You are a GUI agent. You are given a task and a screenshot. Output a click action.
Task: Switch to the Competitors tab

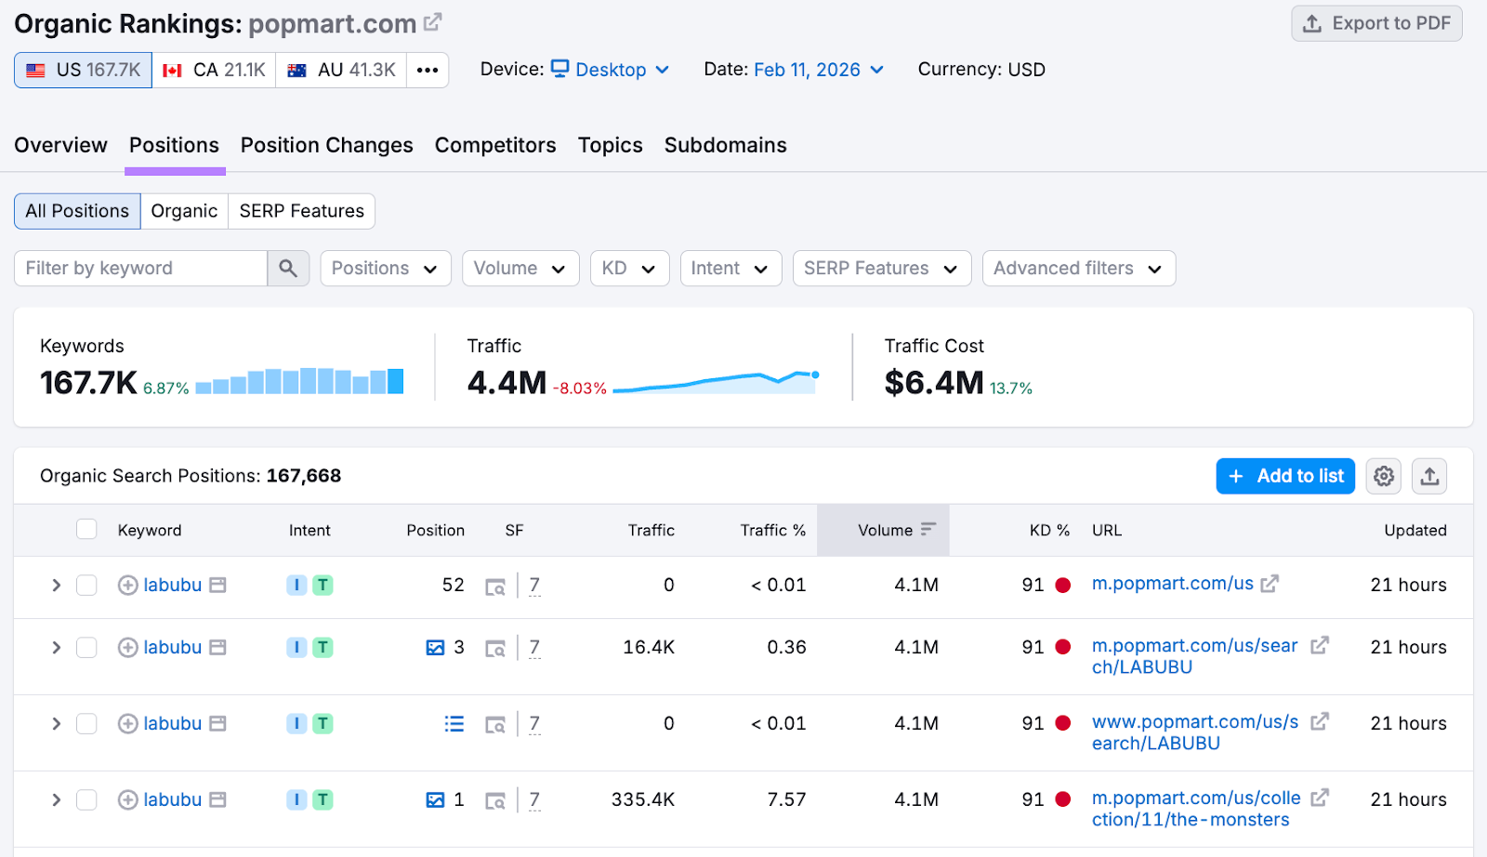(495, 145)
